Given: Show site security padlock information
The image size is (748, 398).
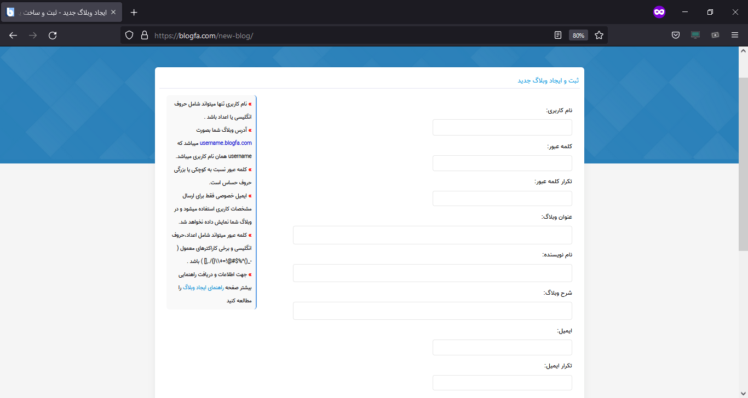Looking at the screenshot, I should [145, 35].
